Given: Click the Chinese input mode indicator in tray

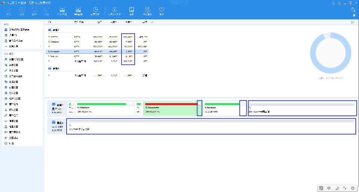Looking at the screenshot, I should pyautogui.click(x=329, y=188).
